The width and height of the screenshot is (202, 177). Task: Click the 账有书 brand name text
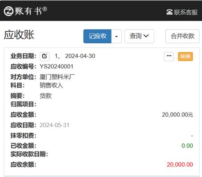pyautogui.click(x=28, y=11)
